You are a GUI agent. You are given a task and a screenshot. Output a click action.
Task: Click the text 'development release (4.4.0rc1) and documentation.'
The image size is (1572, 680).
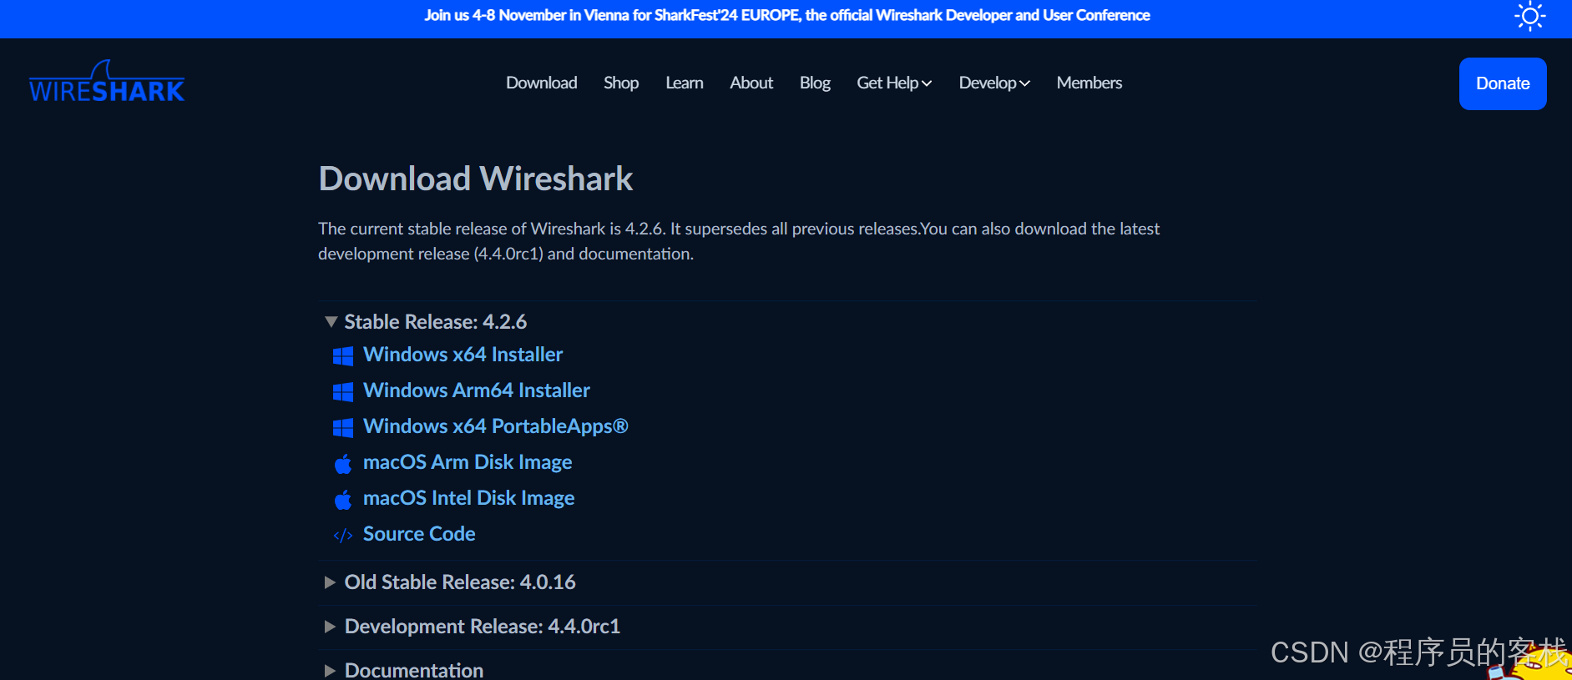click(506, 254)
